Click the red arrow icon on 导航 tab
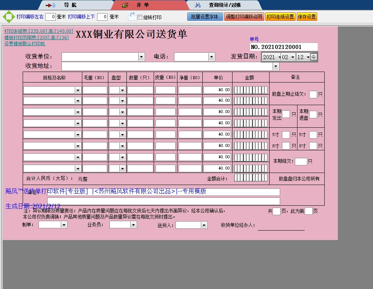The height and width of the screenshot is (289, 373). point(48,5)
